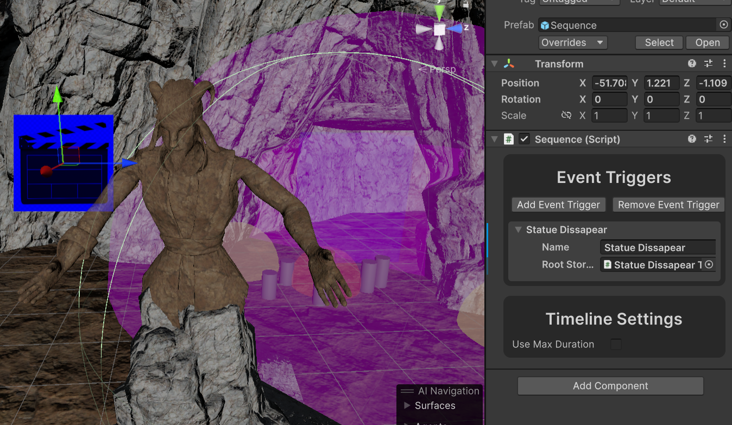Grab the AI Navigation overlay handle
Screen dimensions: 732x425
[x=407, y=391]
